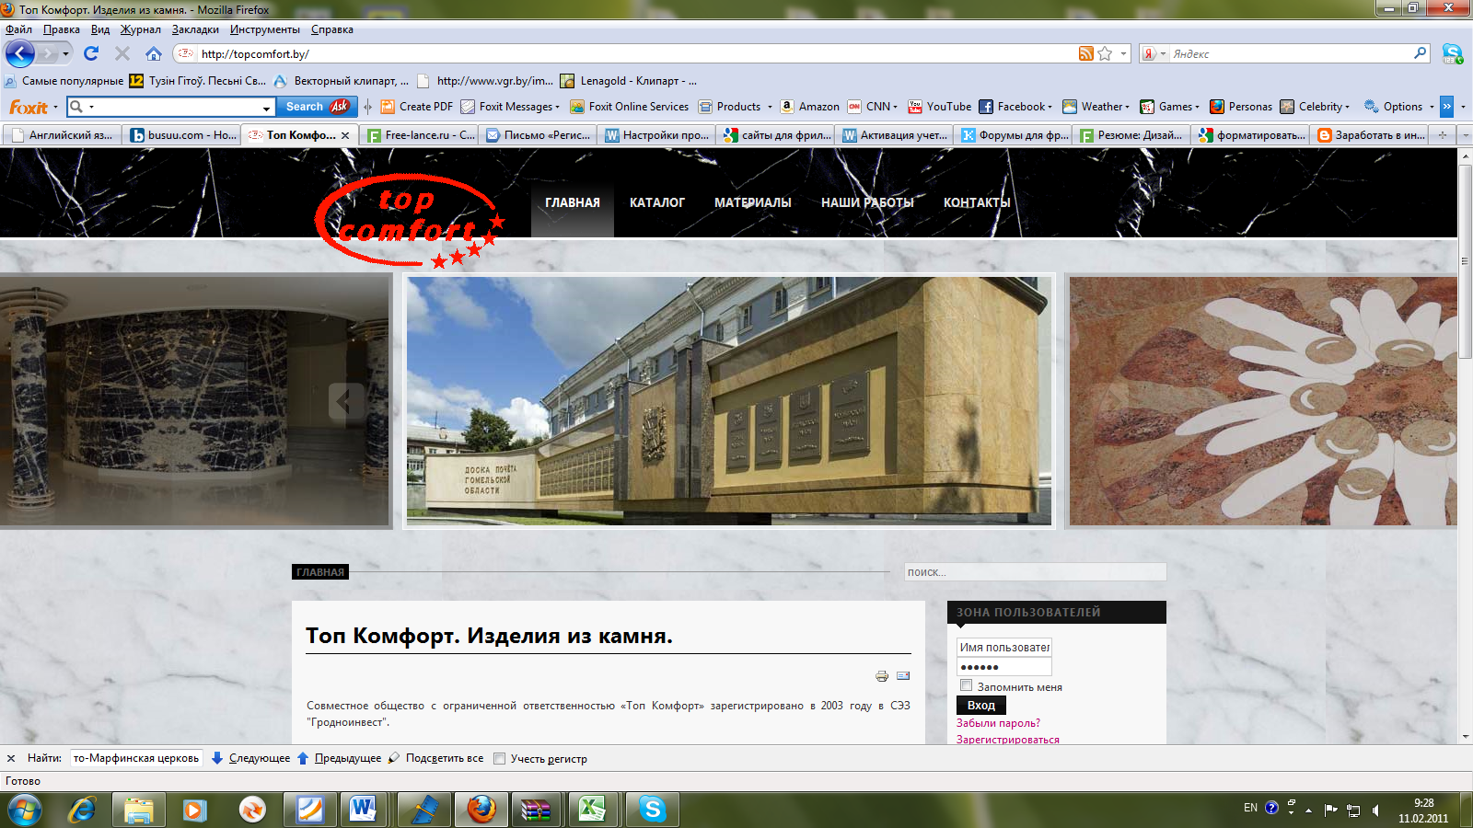Open the Файл menu
This screenshot has height=828, width=1473.
click(x=18, y=29)
